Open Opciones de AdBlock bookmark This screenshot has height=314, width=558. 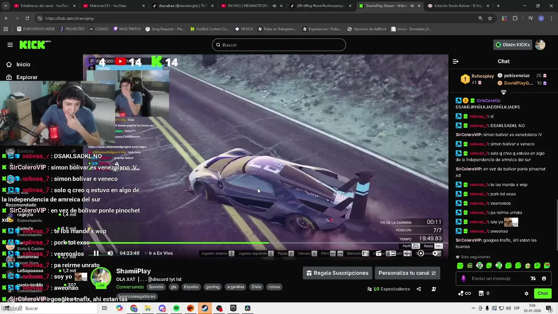[367, 29]
